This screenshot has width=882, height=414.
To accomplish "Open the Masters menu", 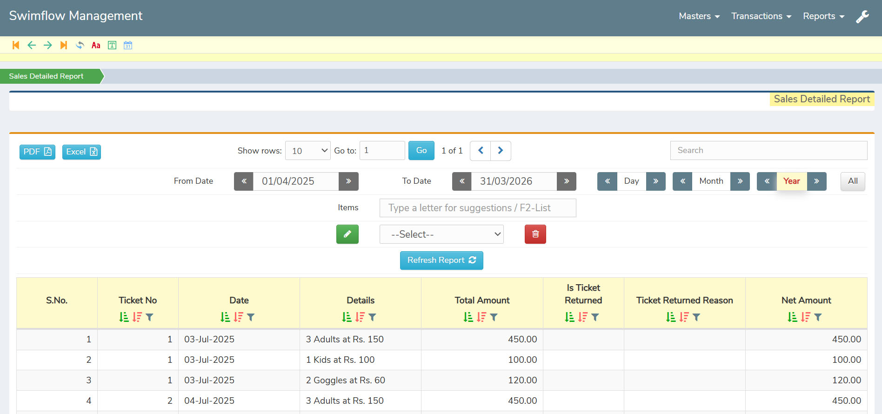I will 699,16.
